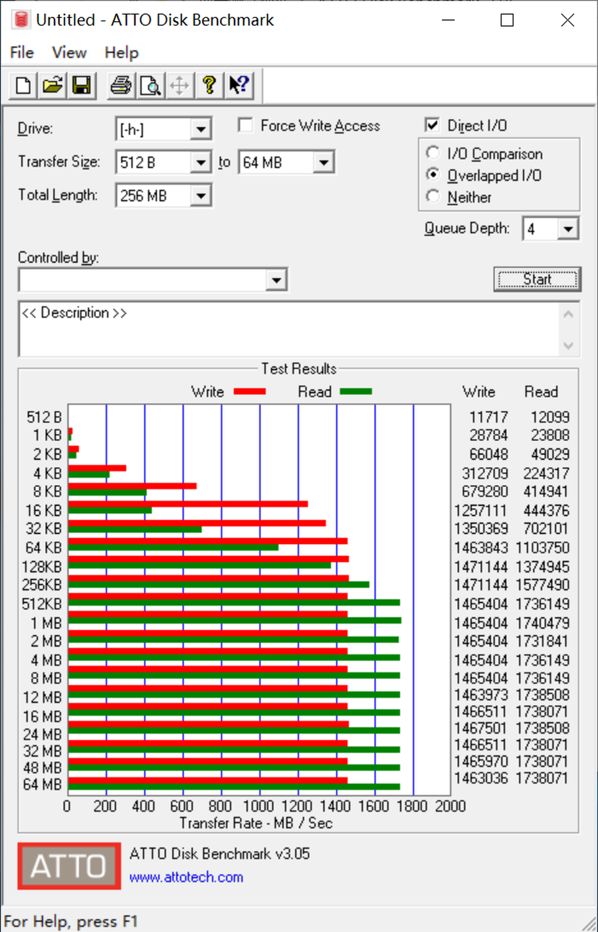
Task: Uncheck the Direct I/O checkbox
Action: point(433,126)
